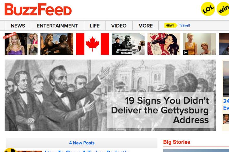229x152 pixels.
Task: Go to the VIDEO section
Action: tap(119, 26)
